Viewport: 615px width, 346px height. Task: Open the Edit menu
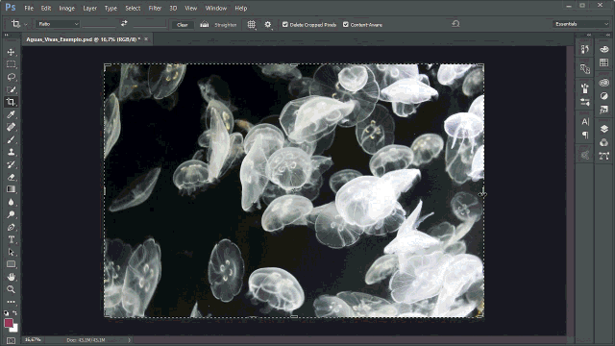(x=46, y=8)
